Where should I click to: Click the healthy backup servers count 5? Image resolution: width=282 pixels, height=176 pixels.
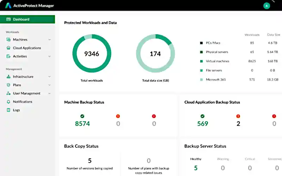[196, 168]
